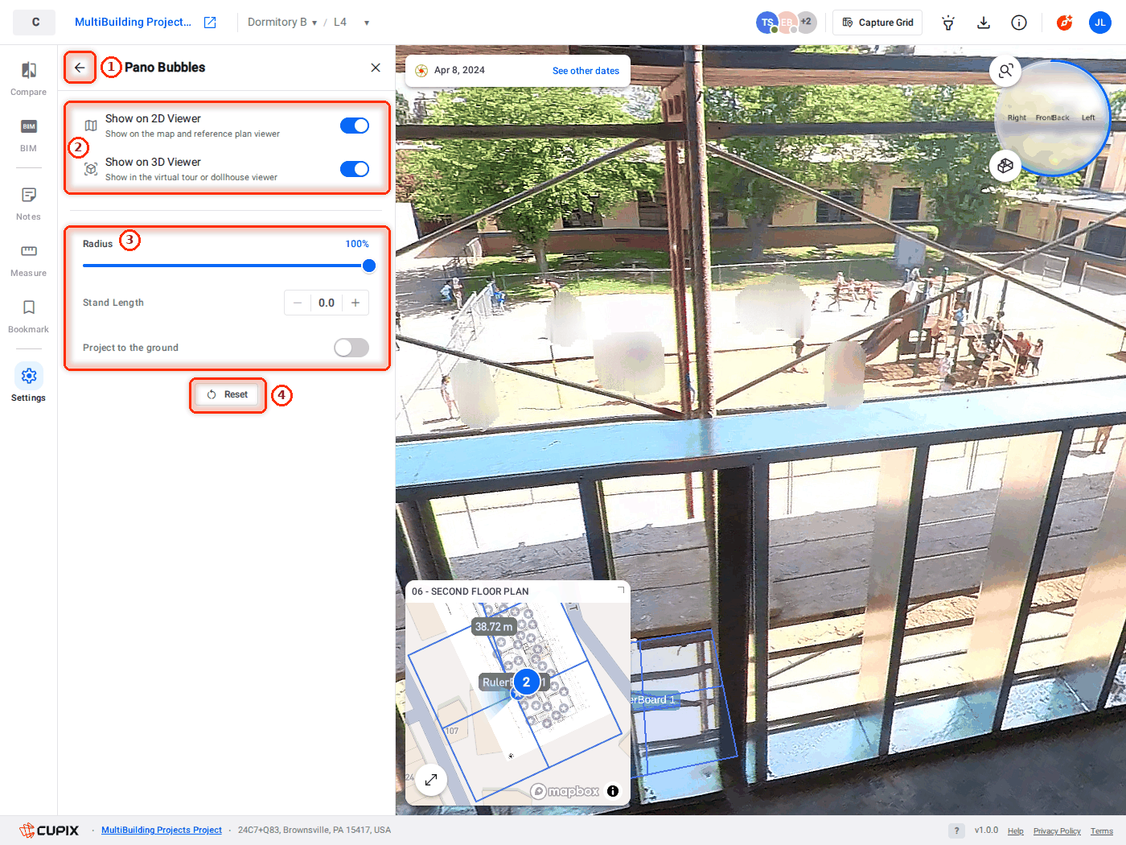Viewport: 1126px width, 845px height.
Task: Open the Bookmark sidebar icon
Action: coord(28,315)
